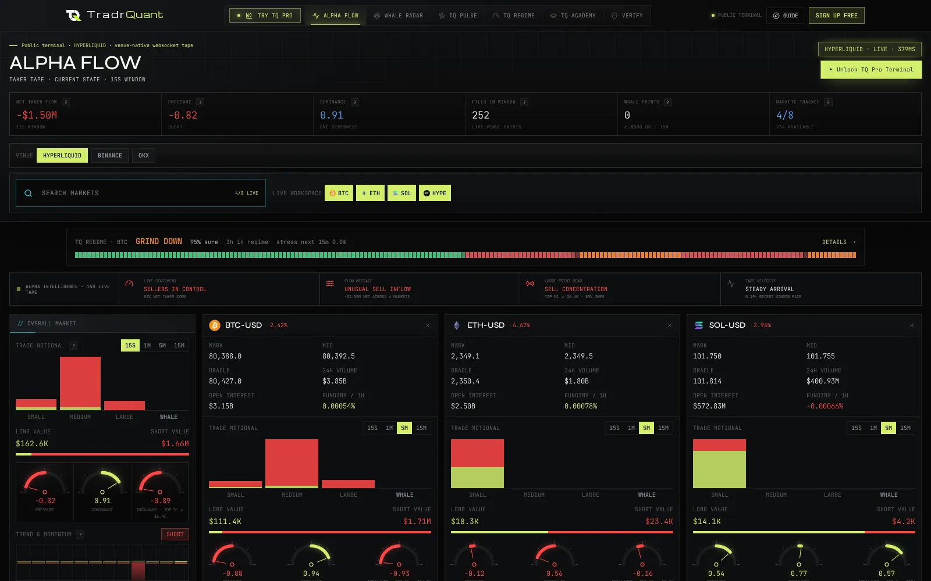Click the Large-Print Read broadcast icon

[x=530, y=284]
